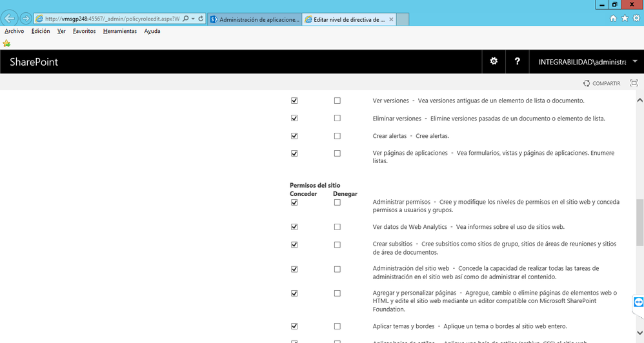Click the 'Conceder' column header
644x343 pixels.
303,193
